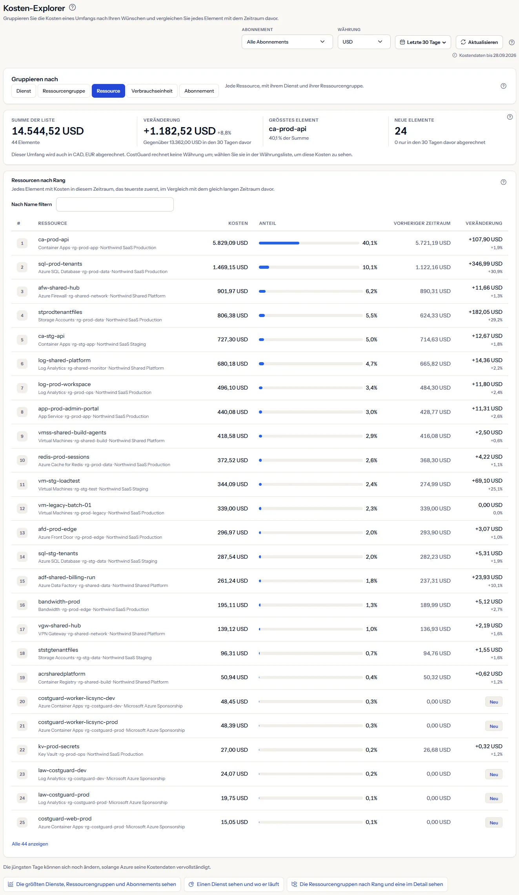The height and width of the screenshot is (895, 519).
Task: Open the USD currency dropdown
Action: tap(364, 42)
